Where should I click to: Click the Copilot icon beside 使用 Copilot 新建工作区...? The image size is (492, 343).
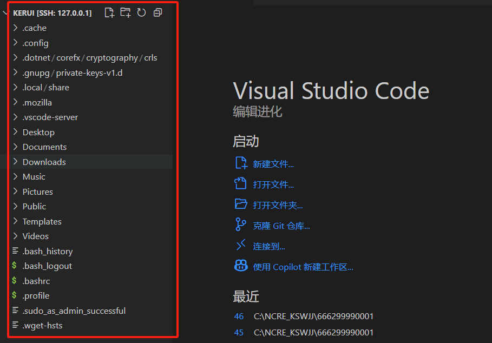click(241, 266)
